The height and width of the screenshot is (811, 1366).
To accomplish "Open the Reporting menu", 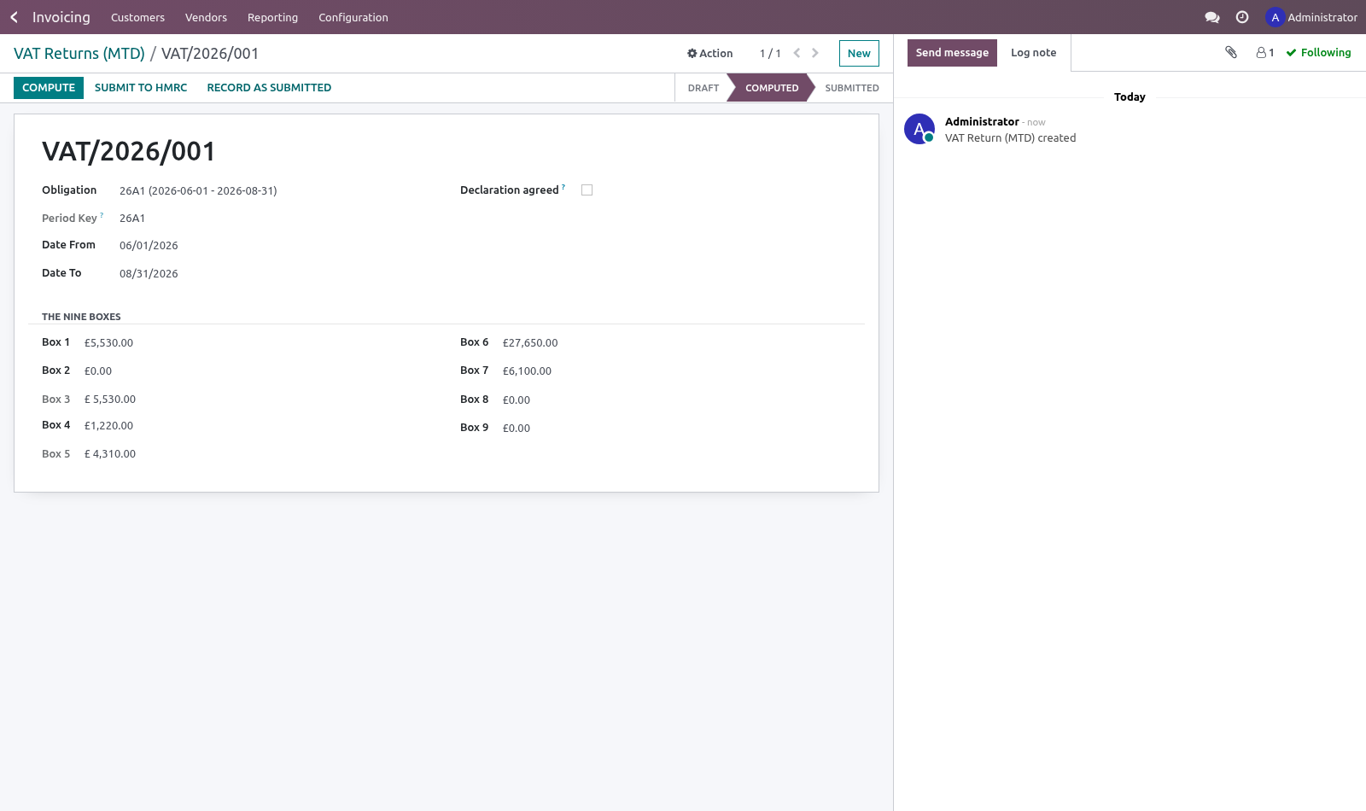I will coord(272,17).
